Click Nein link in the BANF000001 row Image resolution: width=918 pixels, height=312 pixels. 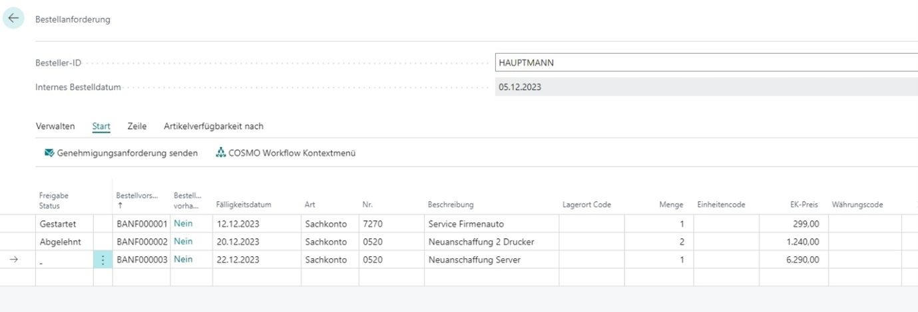[183, 224]
